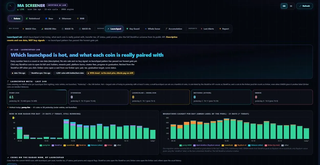Click the CRYPTOIZ AI LAB badge
320x165 pixels.
(x=57, y=5)
